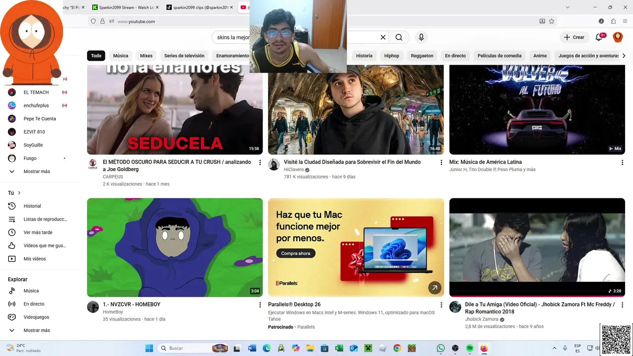Open WhatsApp from the taskbar

(441, 348)
